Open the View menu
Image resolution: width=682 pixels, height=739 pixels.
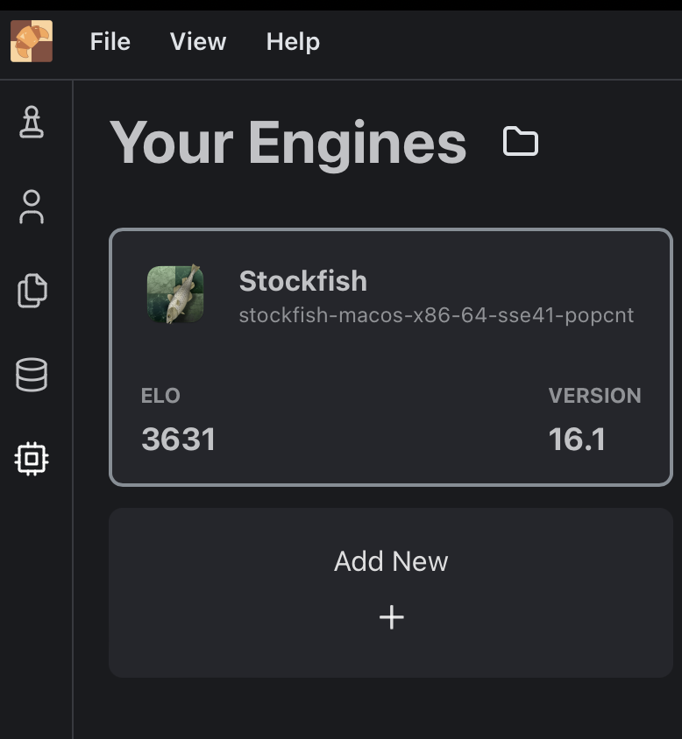tap(196, 41)
